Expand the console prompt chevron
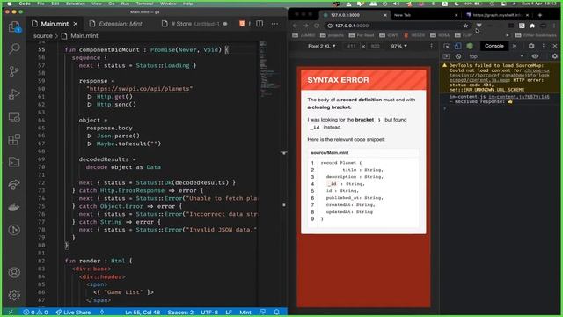563x317 pixels. pyautogui.click(x=444, y=108)
